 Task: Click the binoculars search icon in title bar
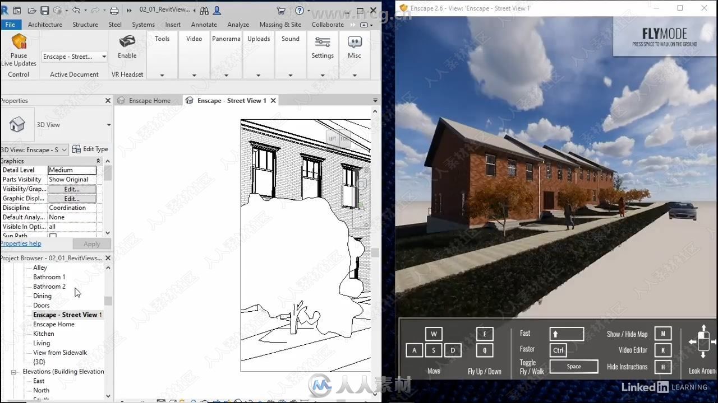tap(204, 10)
